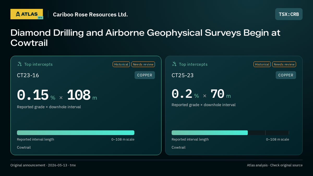Click the hole ID CT25-23
The image size is (313, 176).
click(x=183, y=75)
